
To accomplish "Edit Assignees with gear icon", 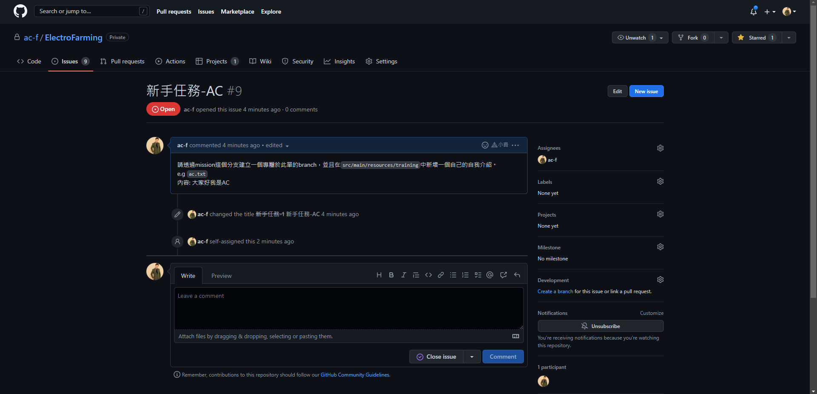I will point(660,148).
